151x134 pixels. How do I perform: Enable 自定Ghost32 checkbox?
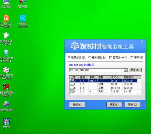tap(110, 57)
